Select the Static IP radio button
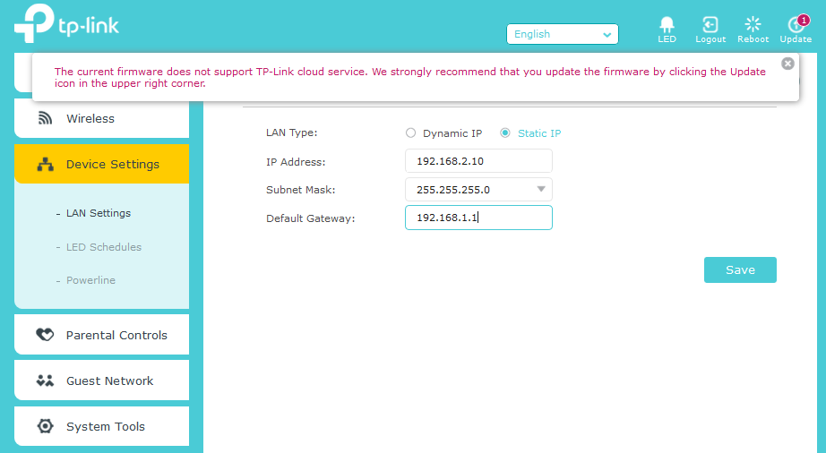The image size is (826, 453). [505, 133]
